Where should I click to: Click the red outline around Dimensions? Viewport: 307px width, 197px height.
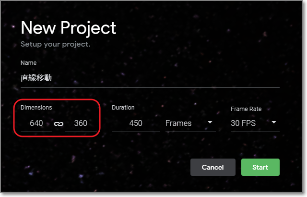[99, 119]
